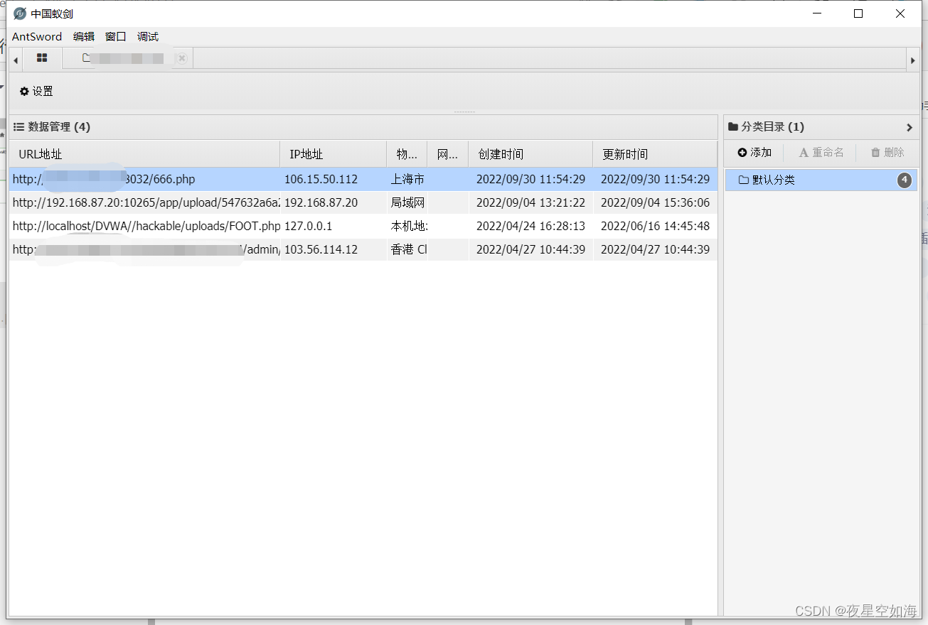
Task: Close the blurred file manager tab
Action: click(x=182, y=58)
